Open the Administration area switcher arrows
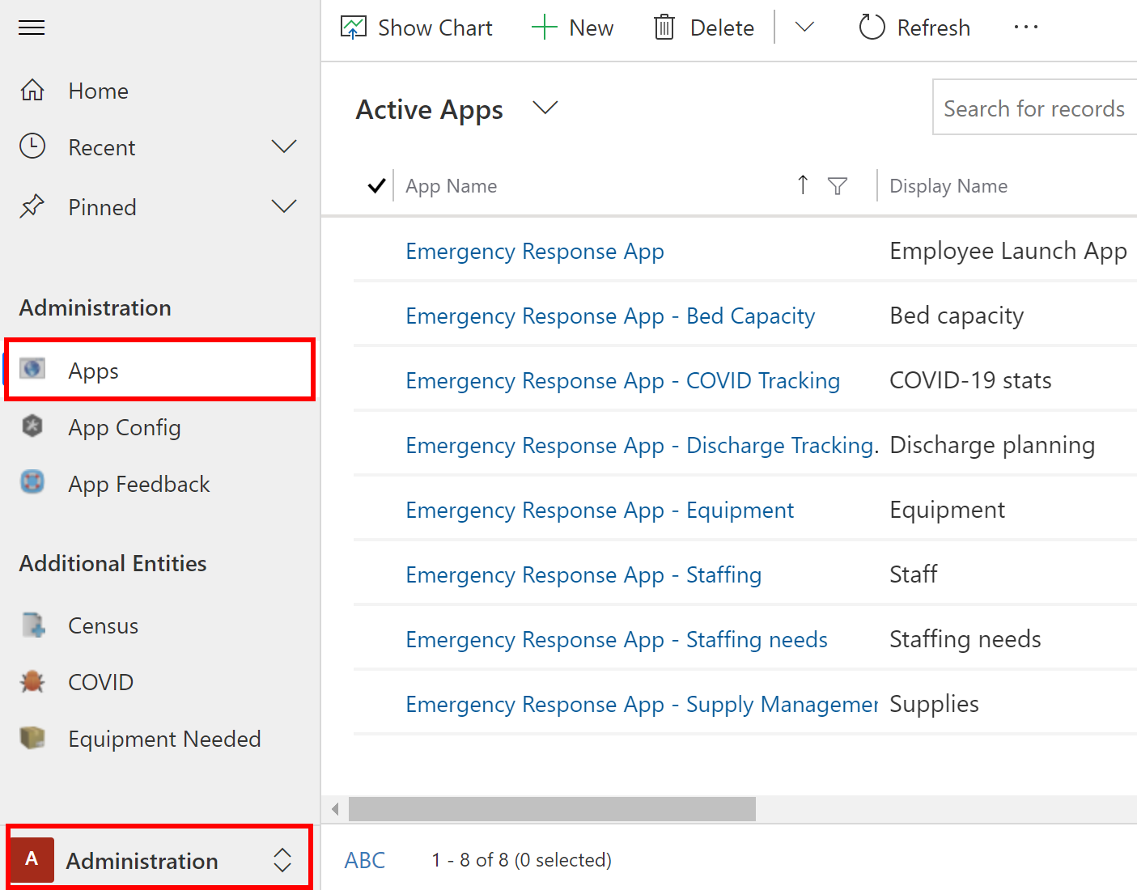1137x890 pixels. [282, 860]
